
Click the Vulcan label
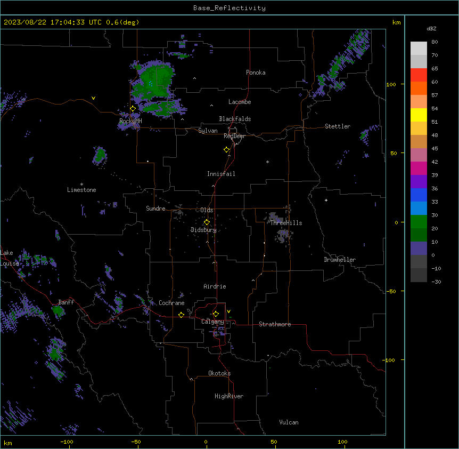(x=289, y=422)
